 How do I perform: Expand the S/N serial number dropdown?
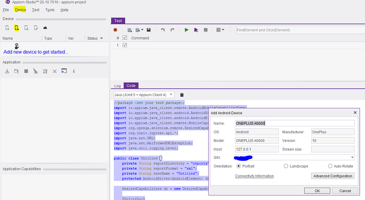point(352,158)
